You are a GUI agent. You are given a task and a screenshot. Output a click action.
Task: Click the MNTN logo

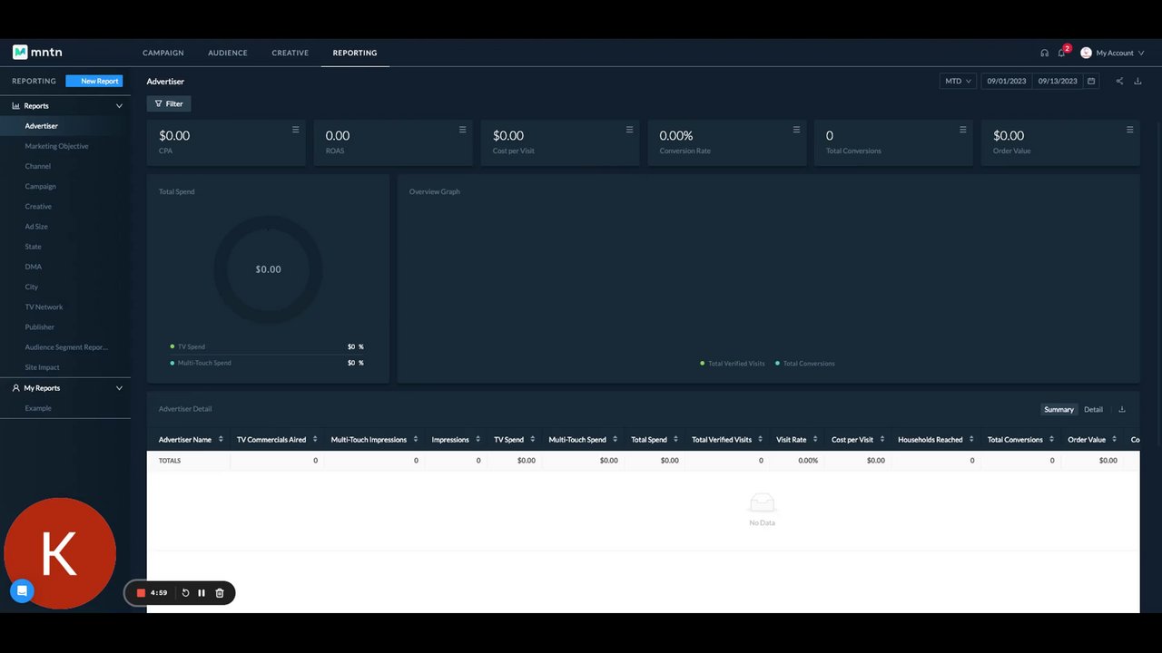point(37,53)
